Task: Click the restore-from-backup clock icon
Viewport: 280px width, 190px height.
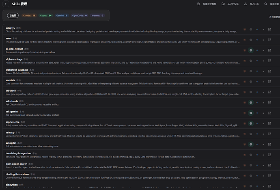Action: [198, 4]
